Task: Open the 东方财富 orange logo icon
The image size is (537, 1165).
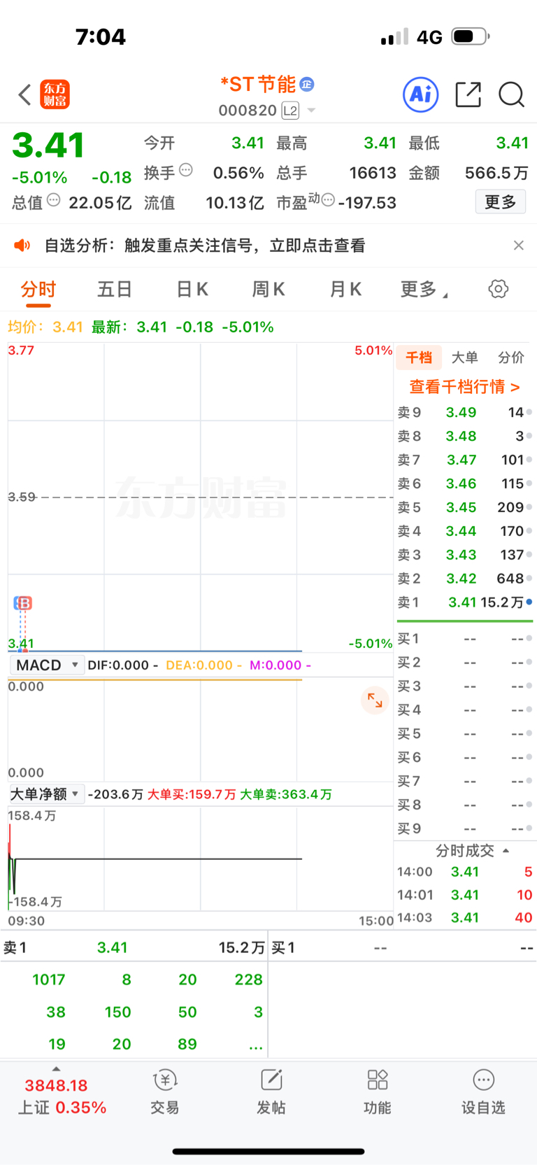Action: tap(55, 94)
